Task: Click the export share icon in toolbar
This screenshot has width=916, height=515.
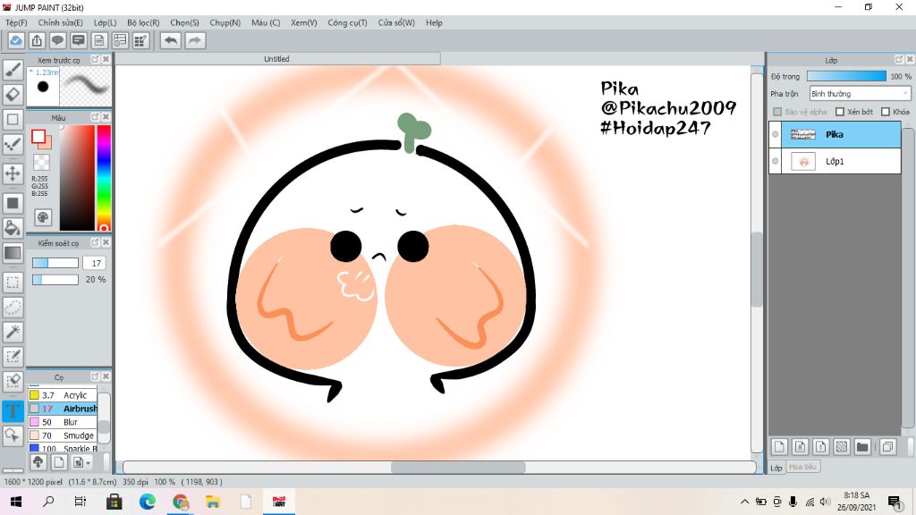Action: point(37,40)
